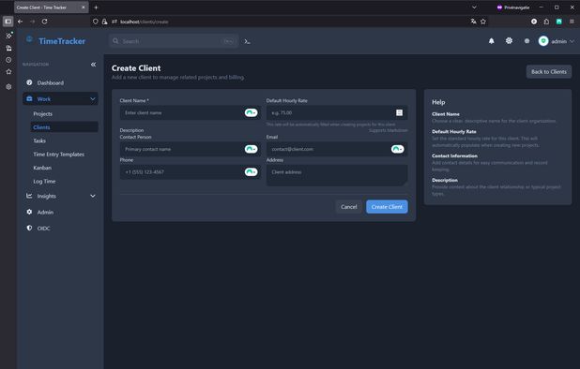This screenshot has width=580, height=369.
Task: Open bookmarks star in browser sidebar
Action: (8, 71)
